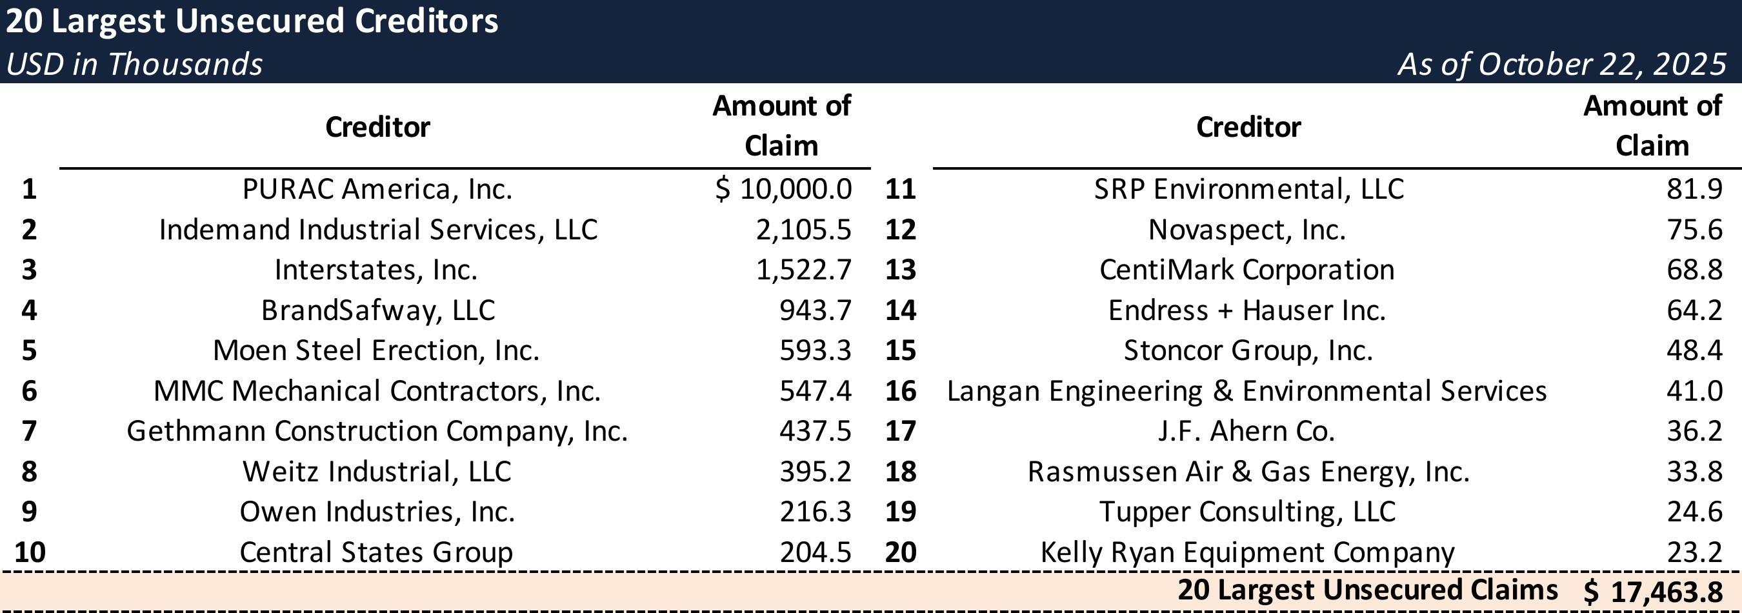Click Endress + Hauser Inc.
Image resolution: width=1742 pixels, height=613 pixels.
pyautogui.click(x=1247, y=310)
